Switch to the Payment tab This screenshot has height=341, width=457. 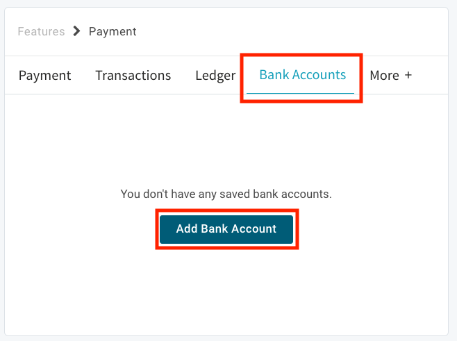(44, 76)
